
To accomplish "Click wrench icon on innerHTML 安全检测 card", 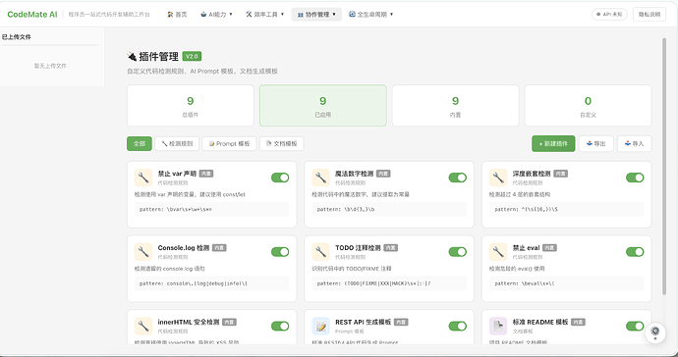I will tap(143, 326).
